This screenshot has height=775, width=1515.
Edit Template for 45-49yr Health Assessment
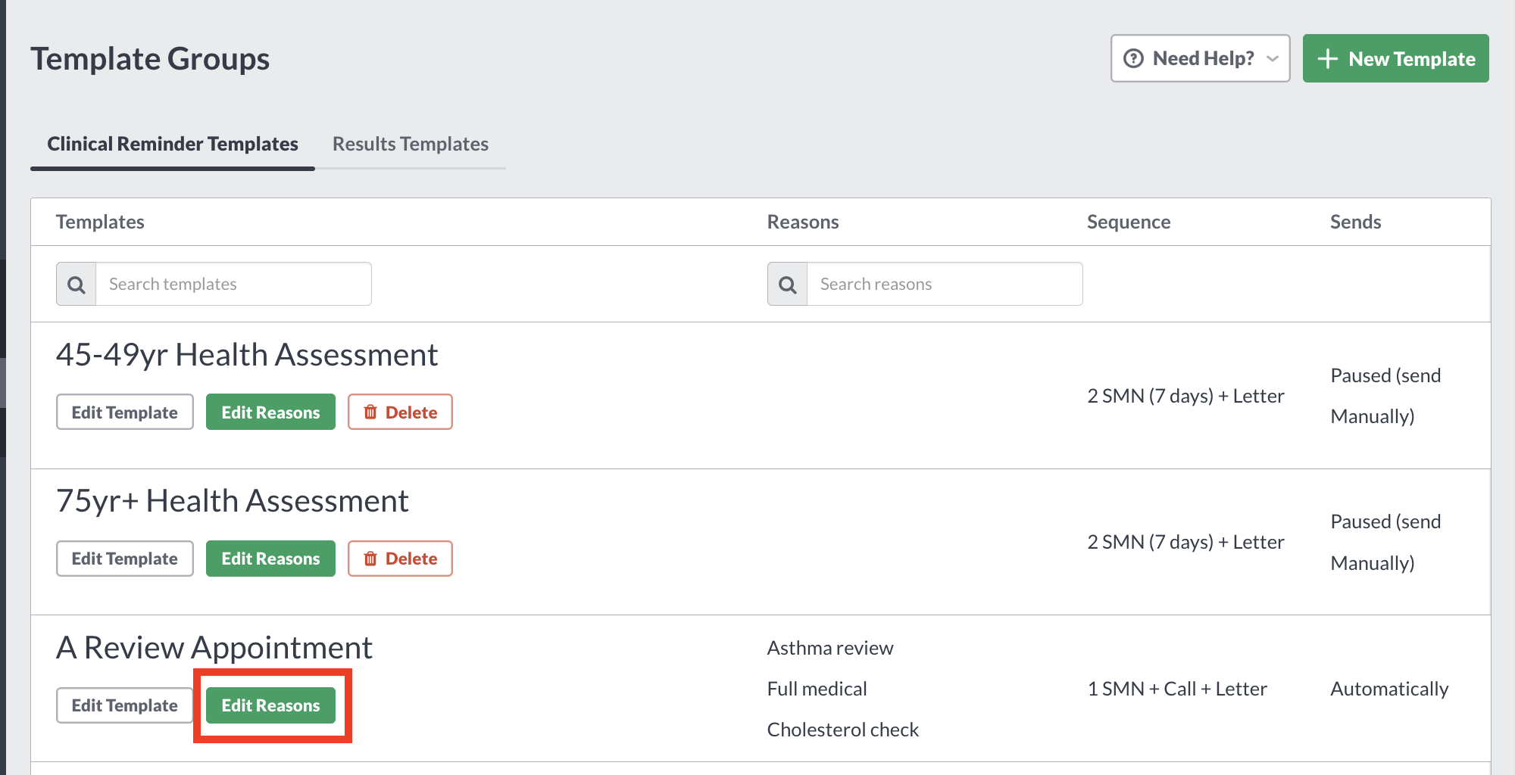coord(124,412)
